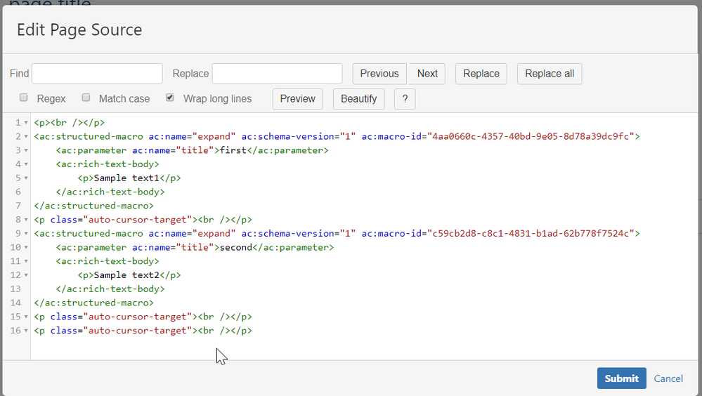The width and height of the screenshot is (702, 396).
Task: Collapse fold arrow on line 5
Action: (26, 178)
